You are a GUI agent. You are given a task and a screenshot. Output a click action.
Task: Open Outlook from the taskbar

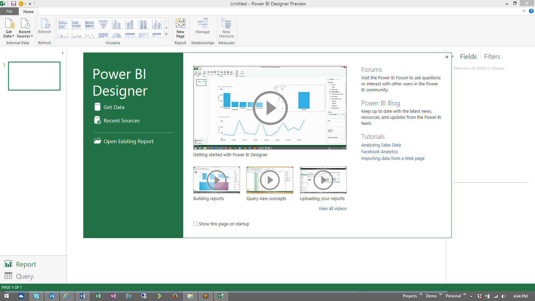52,296
